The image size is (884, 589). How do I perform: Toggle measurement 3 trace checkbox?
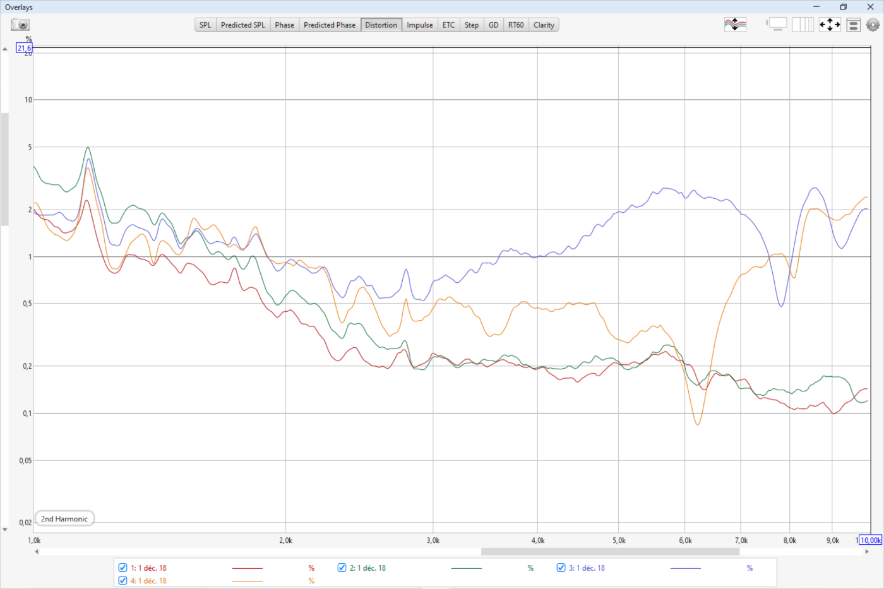(561, 568)
